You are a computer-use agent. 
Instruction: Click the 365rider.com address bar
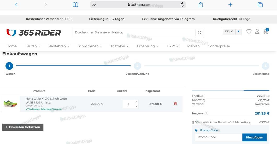tap(138, 5)
